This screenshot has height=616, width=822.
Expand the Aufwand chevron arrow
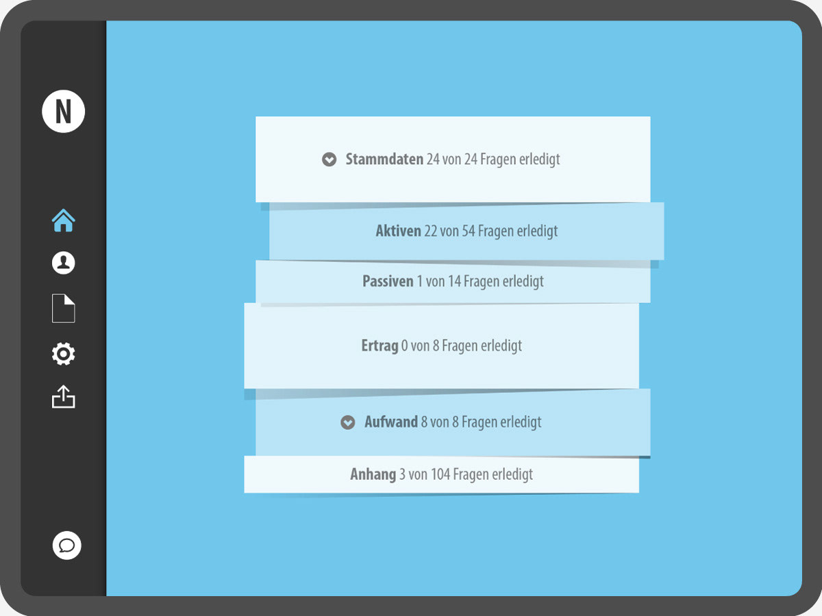pos(348,422)
